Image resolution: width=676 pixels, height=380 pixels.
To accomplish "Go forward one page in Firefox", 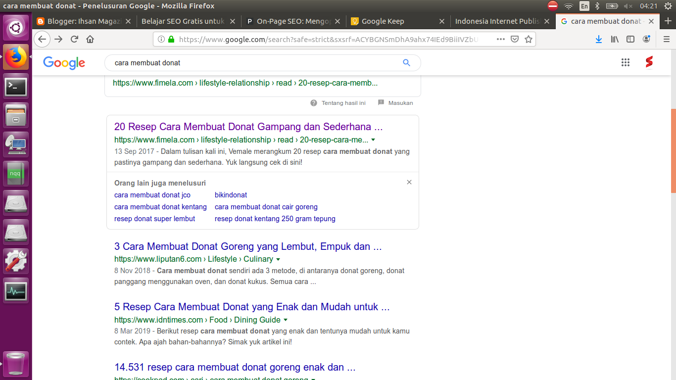I will (58, 39).
